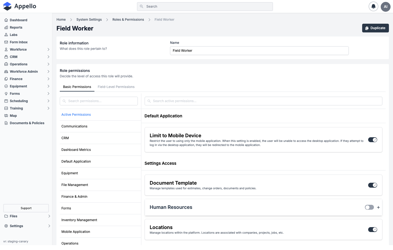
Task: Enable the Human Resources toggle
Action: [369, 208]
